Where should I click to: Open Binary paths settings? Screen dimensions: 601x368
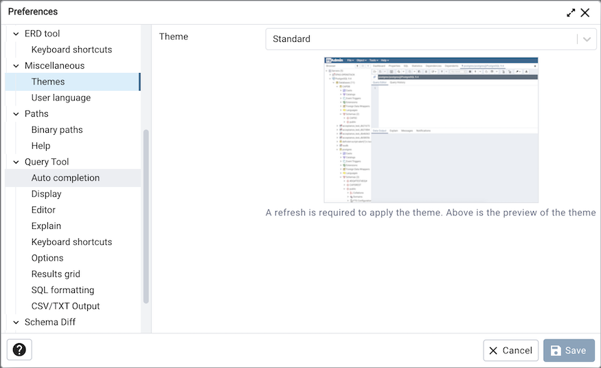(x=57, y=130)
